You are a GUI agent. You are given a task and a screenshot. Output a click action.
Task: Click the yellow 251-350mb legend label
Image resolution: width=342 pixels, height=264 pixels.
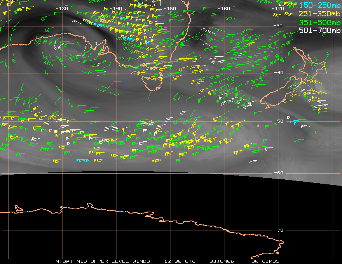pyautogui.click(x=320, y=14)
